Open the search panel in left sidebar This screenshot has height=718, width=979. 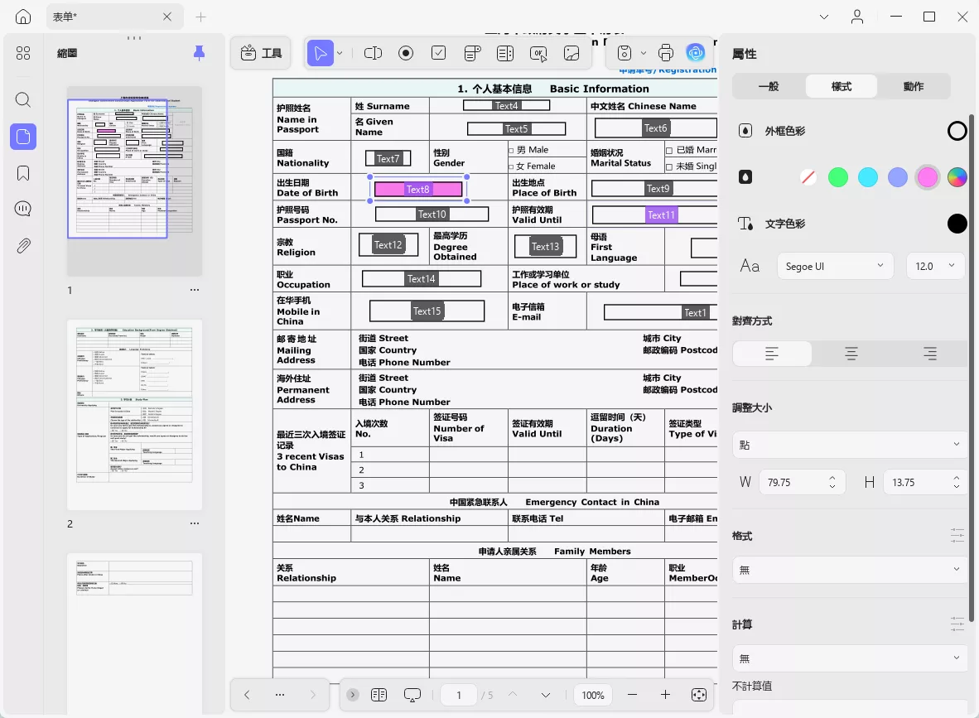23,100
